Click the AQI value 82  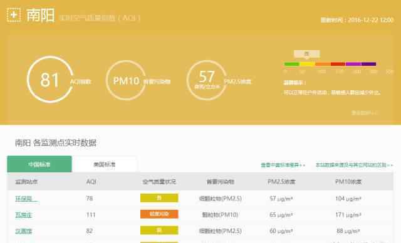[x=89, y=231]
